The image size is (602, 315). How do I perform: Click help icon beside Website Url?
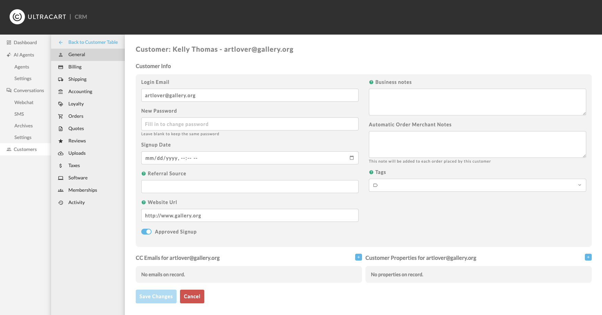[144, 202]
